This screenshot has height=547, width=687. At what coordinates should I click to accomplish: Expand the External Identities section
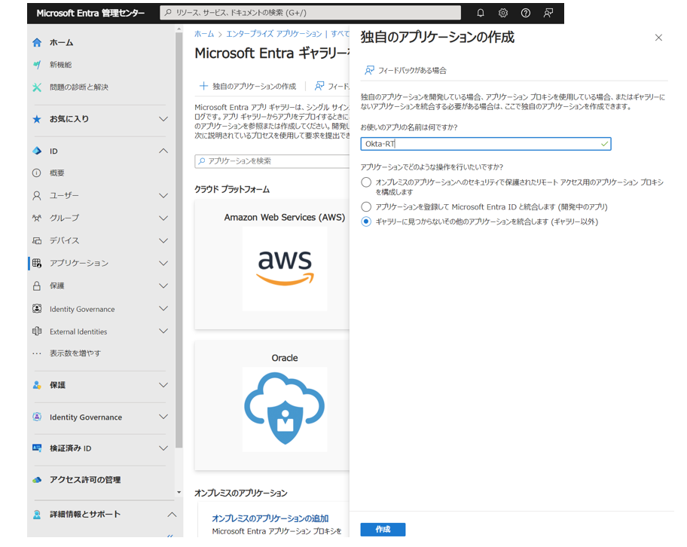pyautogui.click(x=165, y=331)
